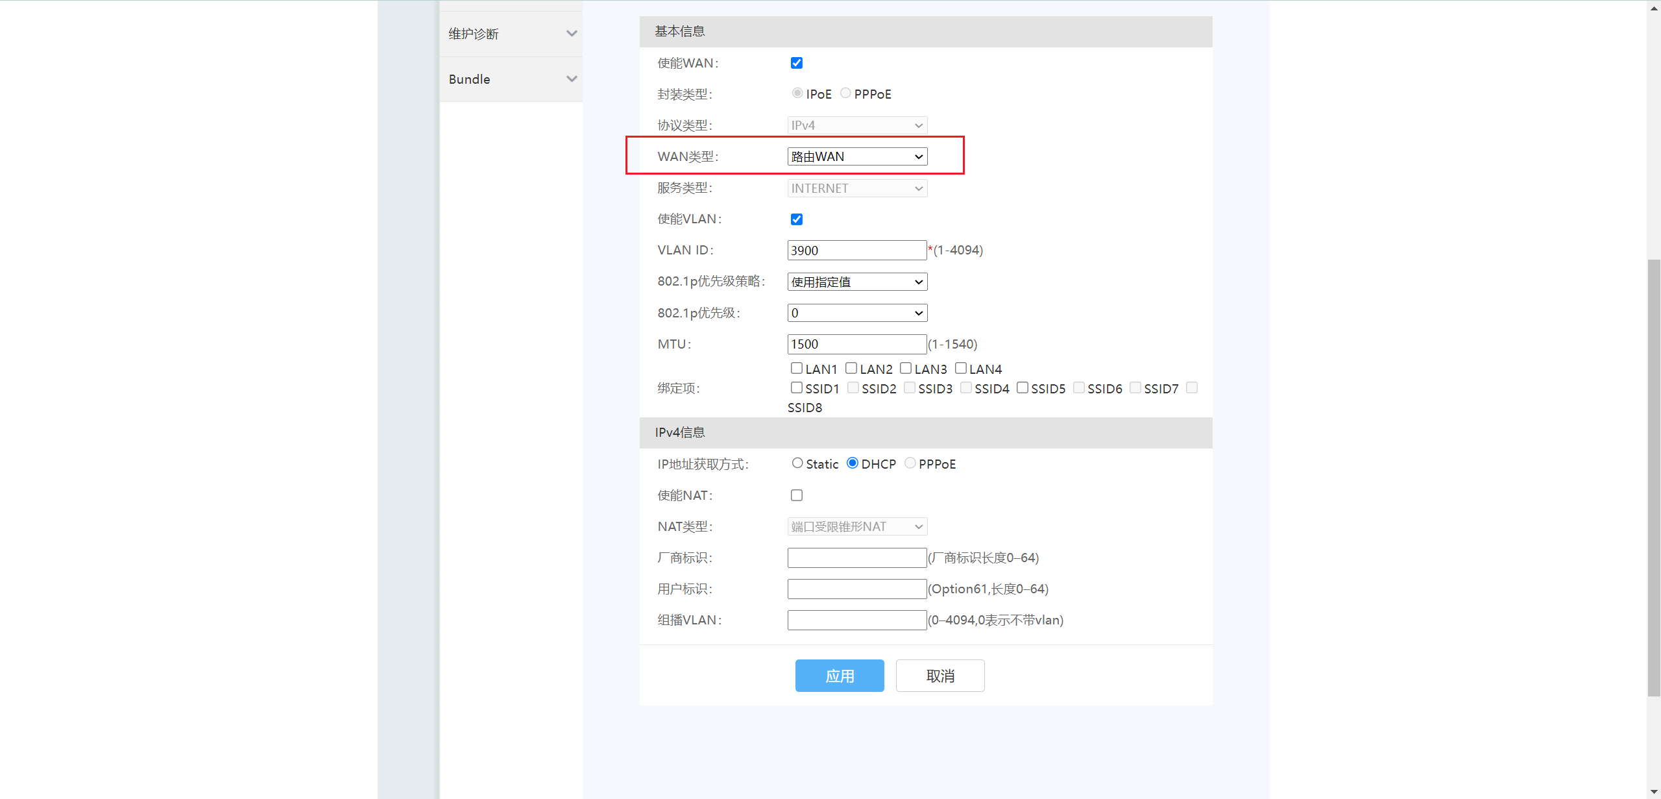Expand the 维护诊断 sidebar chevron
Viewport: 1661px width, 799px height.
[x=571, y=34]
